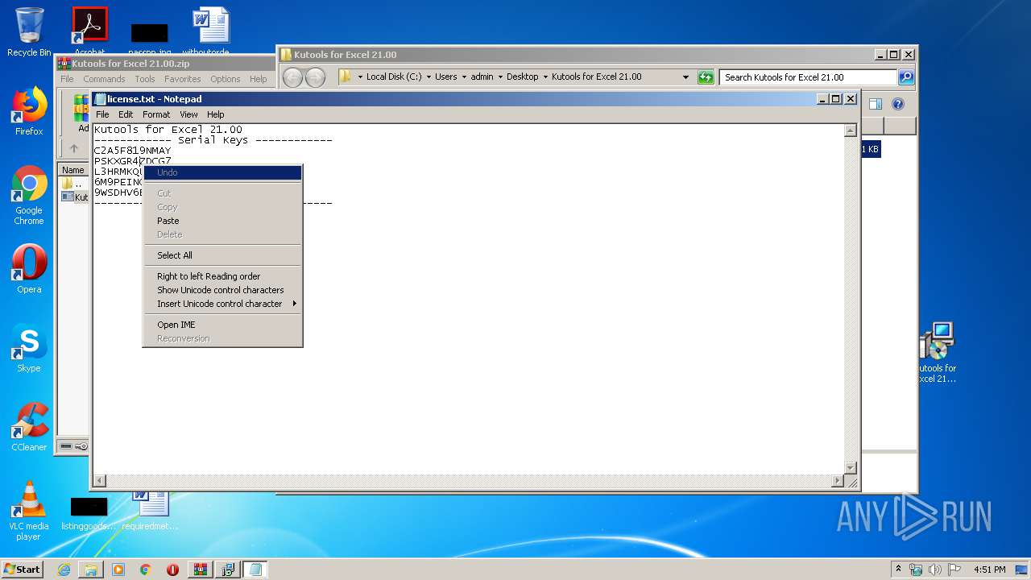Open the Windows Explorer taskbar icon
Image resolution: width=1031 pixels, height=580 pixels.
(91, 570)
